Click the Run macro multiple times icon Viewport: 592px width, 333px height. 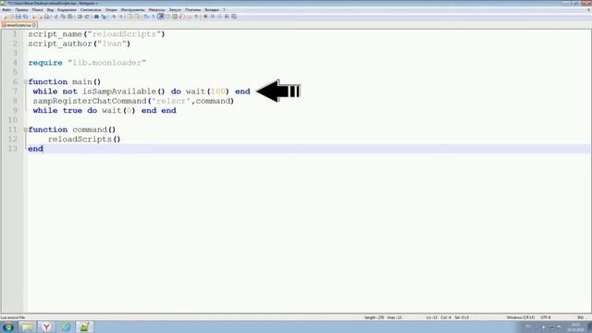click(x=227, y=17)
